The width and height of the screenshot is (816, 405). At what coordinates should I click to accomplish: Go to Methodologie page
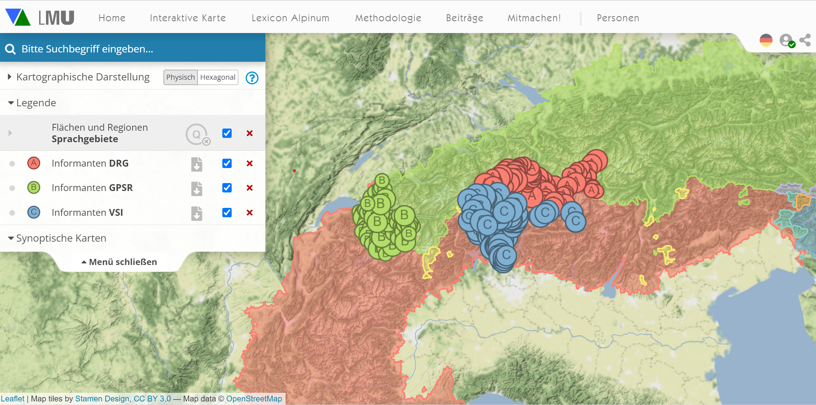388,18
